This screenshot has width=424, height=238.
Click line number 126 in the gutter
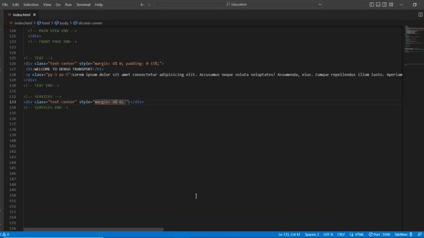tap(13, 63)
